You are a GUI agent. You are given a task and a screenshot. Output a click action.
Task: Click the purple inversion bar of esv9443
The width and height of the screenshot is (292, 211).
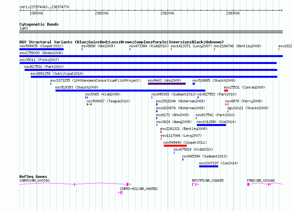(167, 84)
